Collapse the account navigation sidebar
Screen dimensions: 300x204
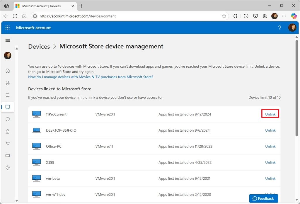click(8, 40)
